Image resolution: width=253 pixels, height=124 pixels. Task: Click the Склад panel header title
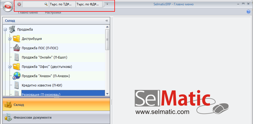tap(10, 20)
